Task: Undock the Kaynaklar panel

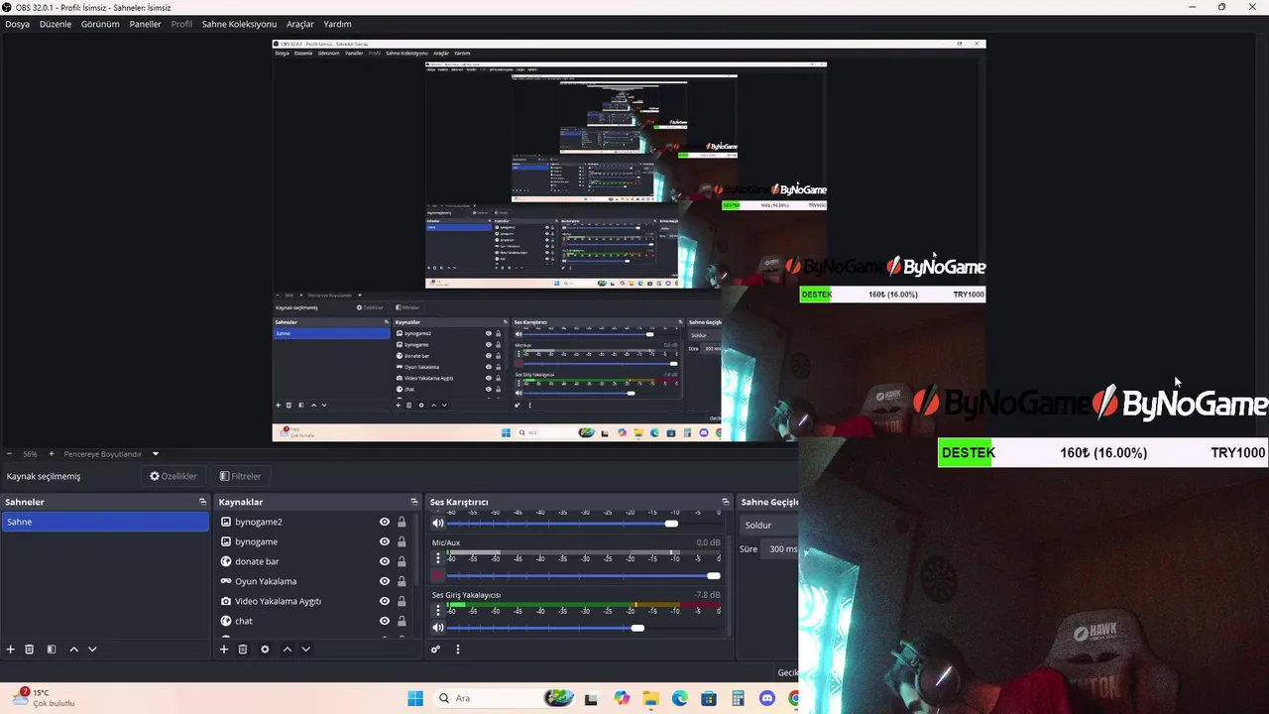Action: (x=414, y=502)
